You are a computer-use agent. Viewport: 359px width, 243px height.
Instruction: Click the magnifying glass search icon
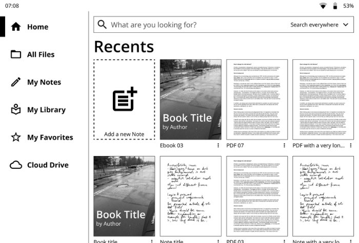pyautogui.click(x=102, y=25)
